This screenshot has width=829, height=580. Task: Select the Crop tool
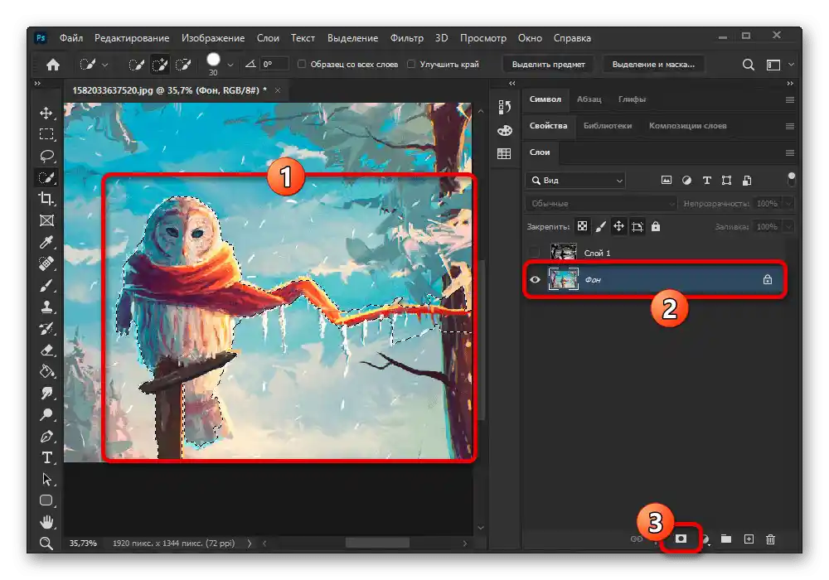(46, 199)
